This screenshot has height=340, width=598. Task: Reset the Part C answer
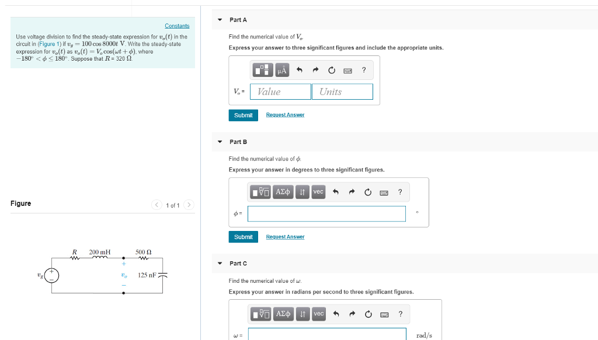(368, 314)
